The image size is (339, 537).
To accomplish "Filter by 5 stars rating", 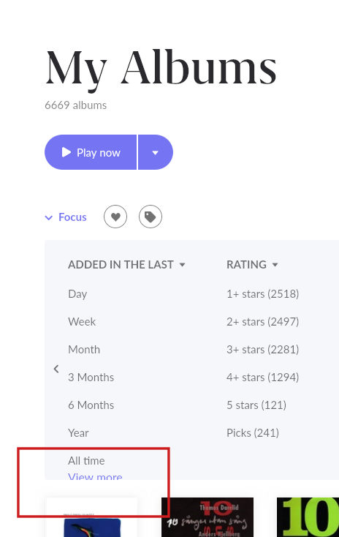I will pos(256,405).
